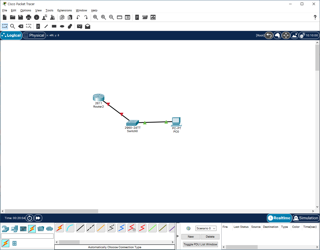Image resolution: width=320 pixels, height=250 pixels.
Task: Open a file with the folder icon
Action: [x=13, y=17]
